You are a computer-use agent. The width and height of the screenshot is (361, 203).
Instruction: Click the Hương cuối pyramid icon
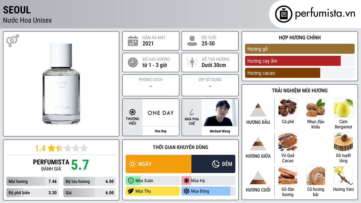coord(258,178)
